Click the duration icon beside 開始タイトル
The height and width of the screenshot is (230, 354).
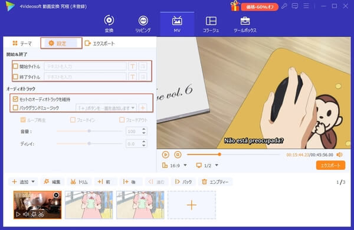tap(143, 67)
